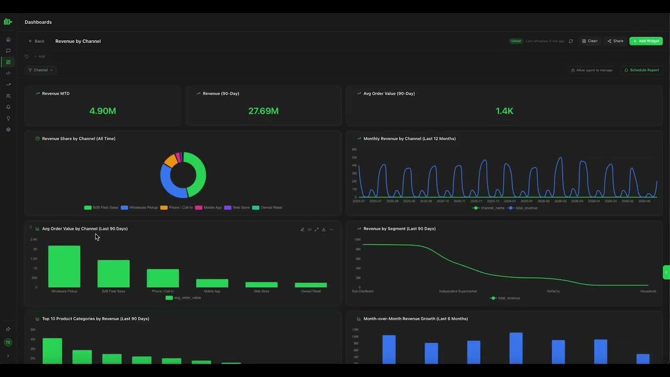Click the tag icon beside Add
The width and height of the screenshot is (670, 377).
tap(27, 57)
